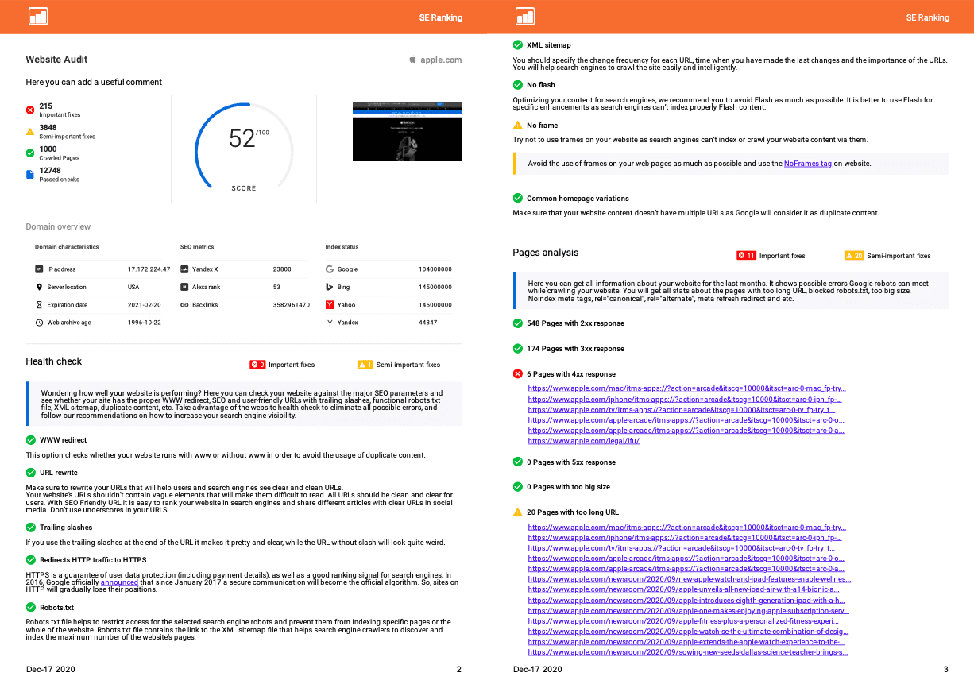Click the Yahoo index status icon
974x688 pixels.
pyautogui.click(x=330, y=305)
